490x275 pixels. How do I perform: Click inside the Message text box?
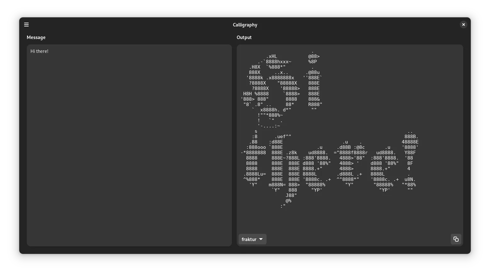coord(129,126)
